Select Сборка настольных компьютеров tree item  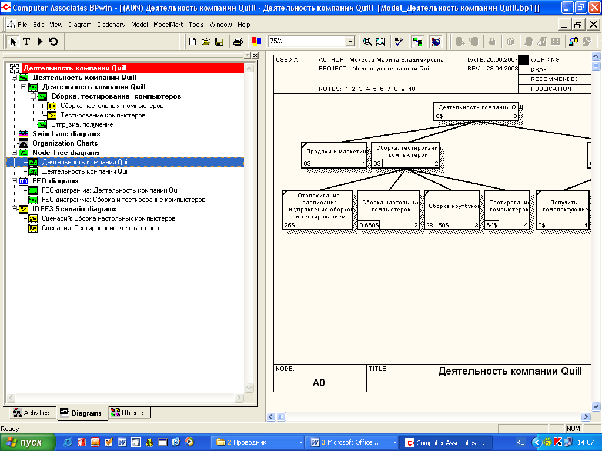[112, 106]
